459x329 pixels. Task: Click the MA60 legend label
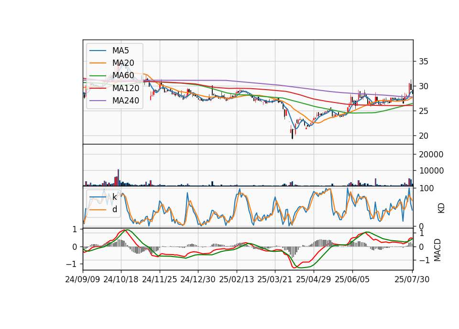123,76
